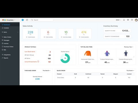Open the Unconfirmed Items link
Viewport: 138px width, 103px height.
[31, 62]
